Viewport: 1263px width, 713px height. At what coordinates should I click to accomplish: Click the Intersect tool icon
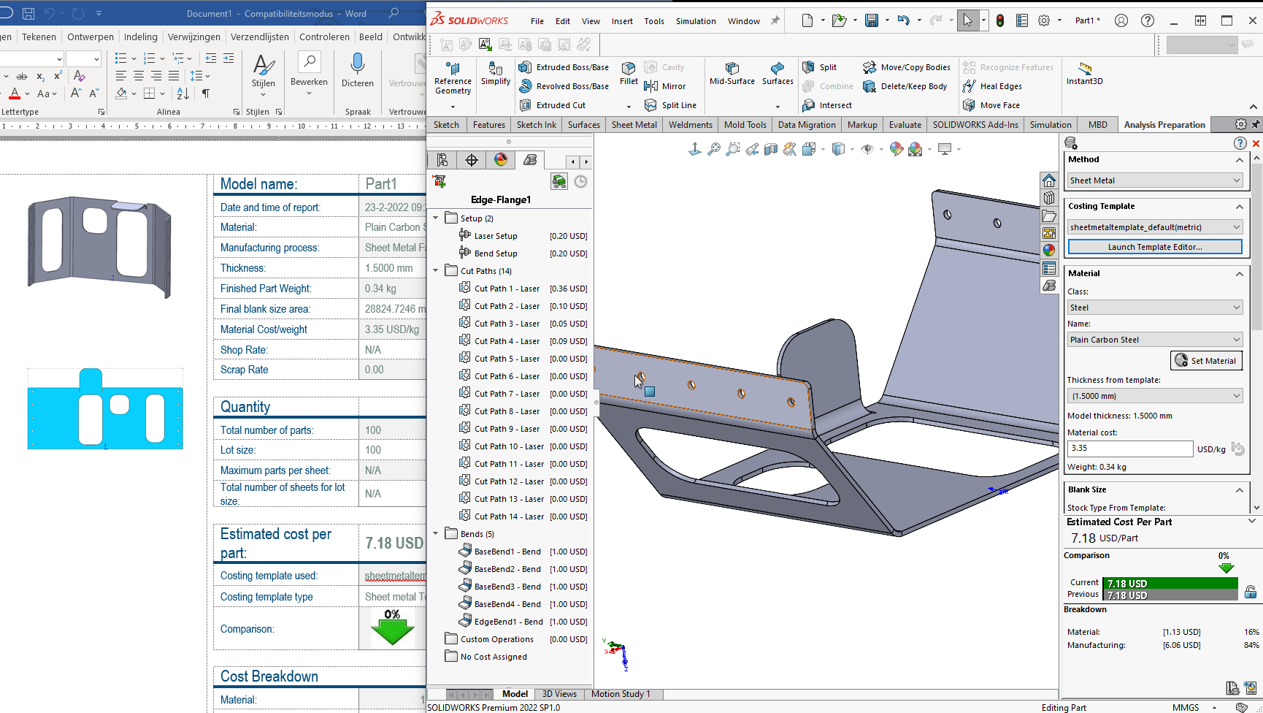click(x=808, y=105)
